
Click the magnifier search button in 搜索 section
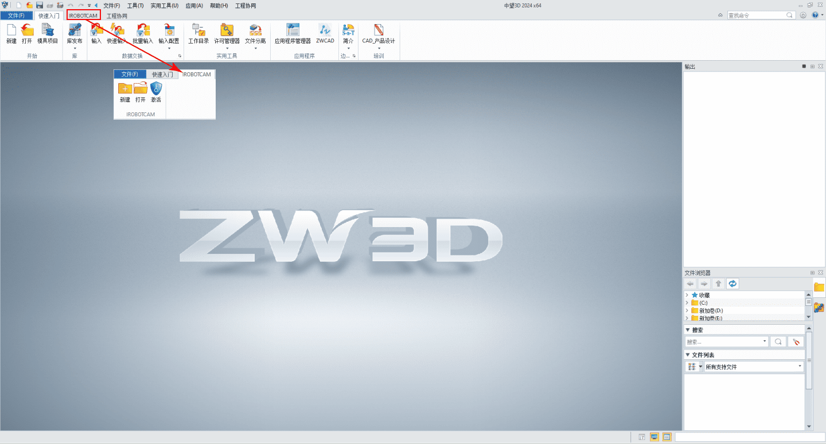[x=778, y=341]
